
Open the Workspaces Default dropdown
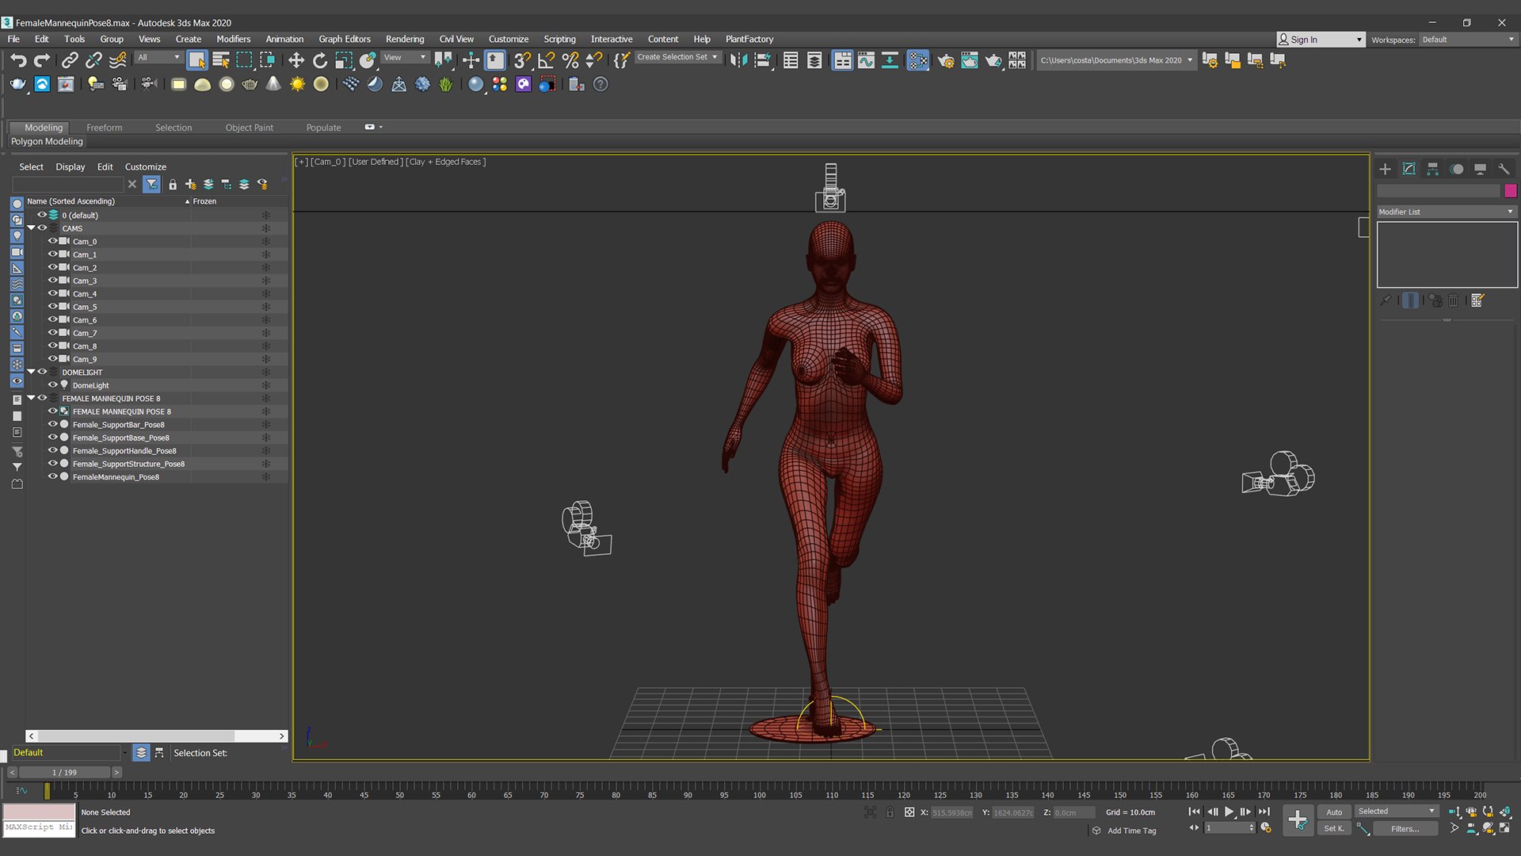(x=1468, y=40)
